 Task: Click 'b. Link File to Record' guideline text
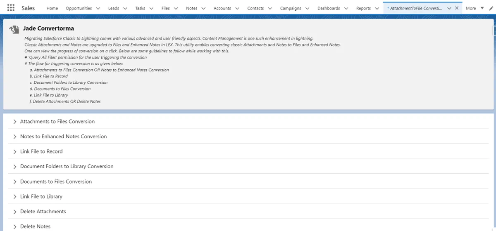point(49,76)
